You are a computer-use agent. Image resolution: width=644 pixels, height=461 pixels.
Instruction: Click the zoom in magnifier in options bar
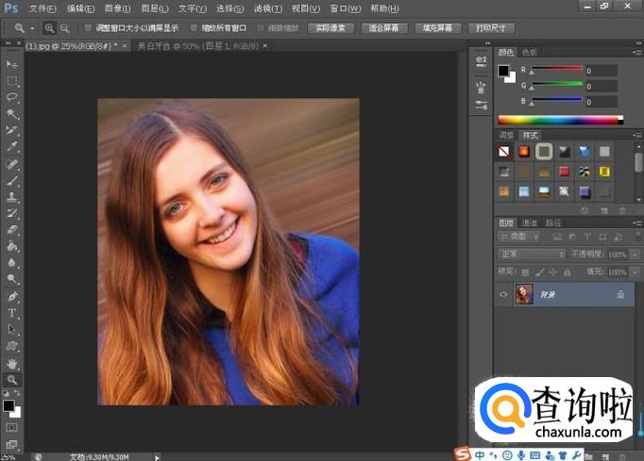click(49, 28)
